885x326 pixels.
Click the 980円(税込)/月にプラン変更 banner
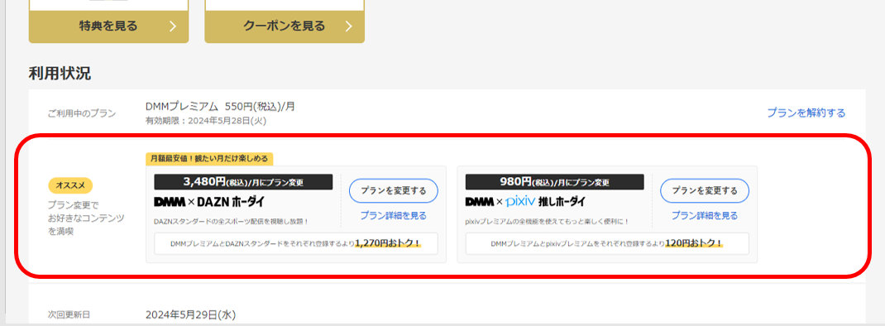click(x=554, y=182)
